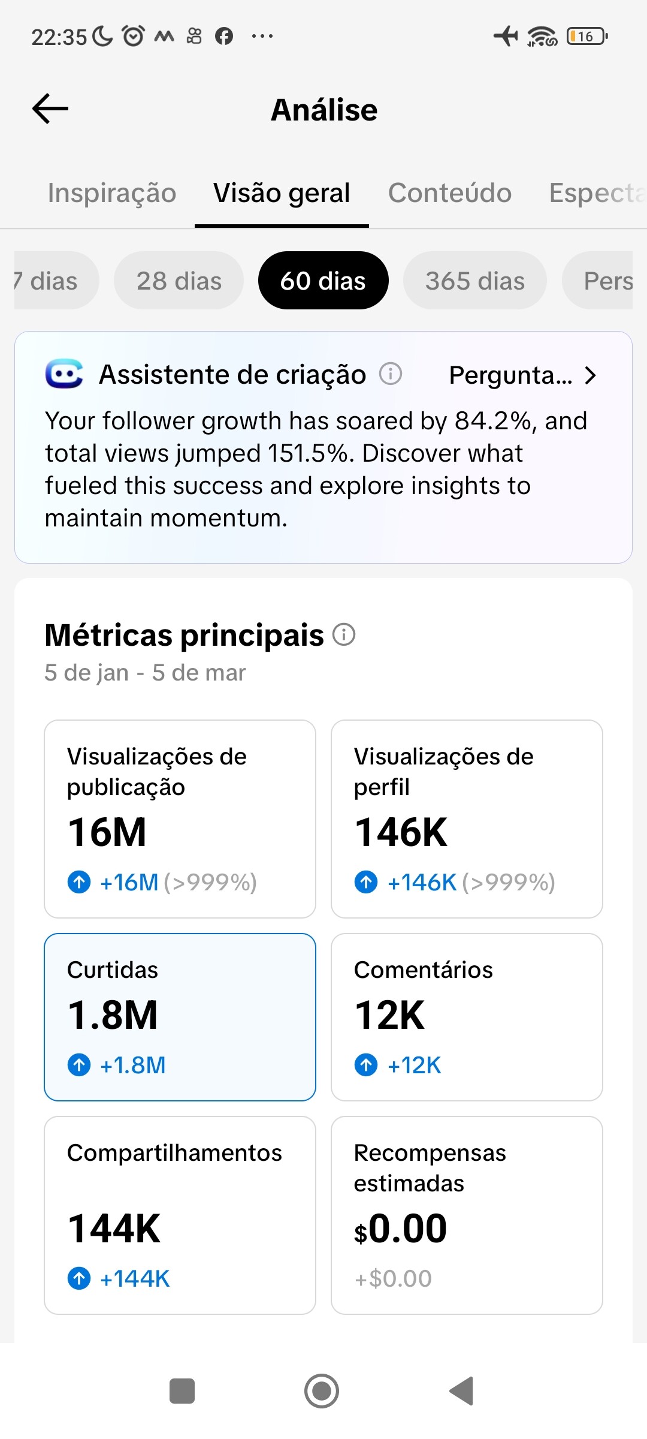
Task: Expand Pergunta chevron in assistant card
Action: [590, 375]
